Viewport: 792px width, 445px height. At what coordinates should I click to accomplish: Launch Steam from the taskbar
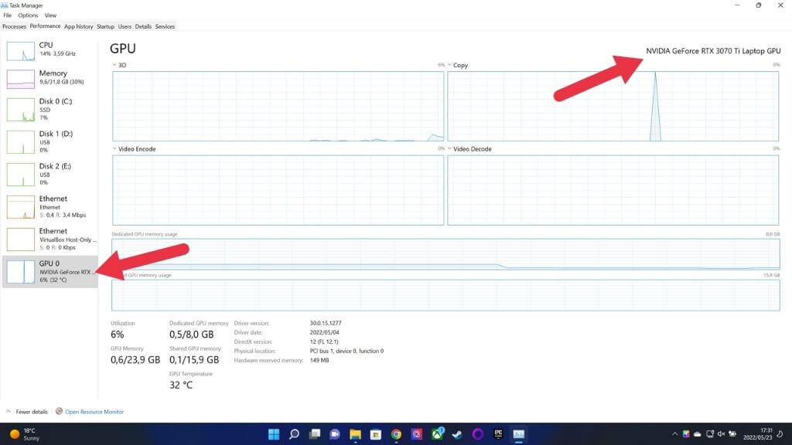457,434
